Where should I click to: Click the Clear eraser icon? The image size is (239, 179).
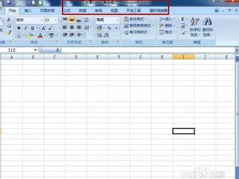pyautogui.click(x=183, y=32)
